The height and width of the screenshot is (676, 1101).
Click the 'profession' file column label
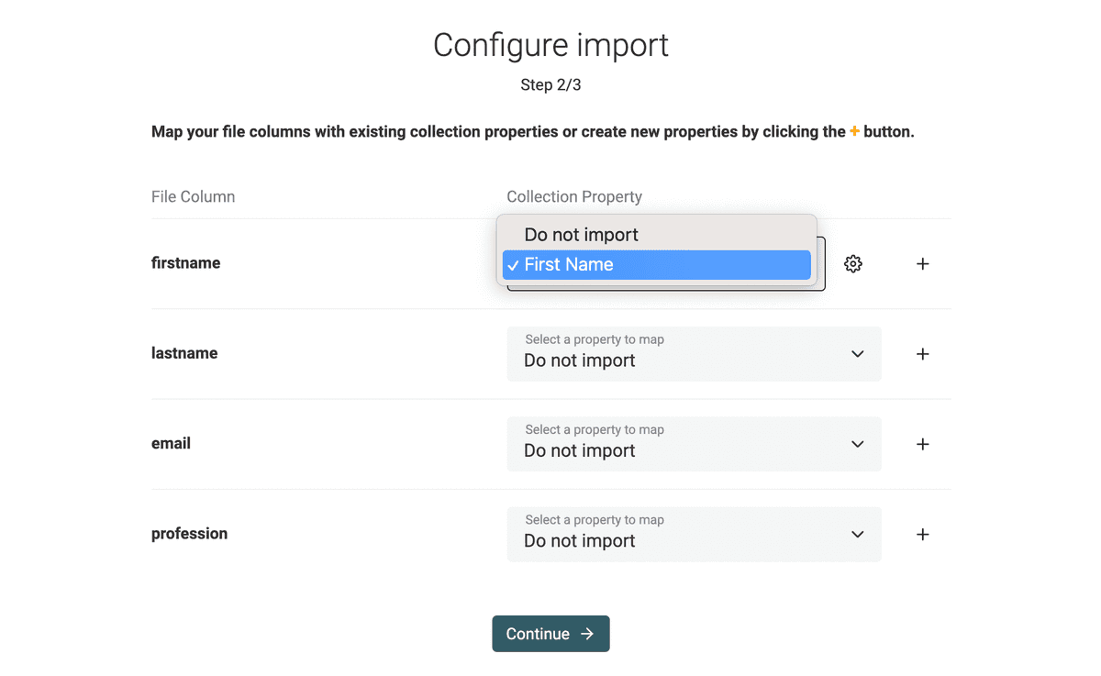click(189, 534)
